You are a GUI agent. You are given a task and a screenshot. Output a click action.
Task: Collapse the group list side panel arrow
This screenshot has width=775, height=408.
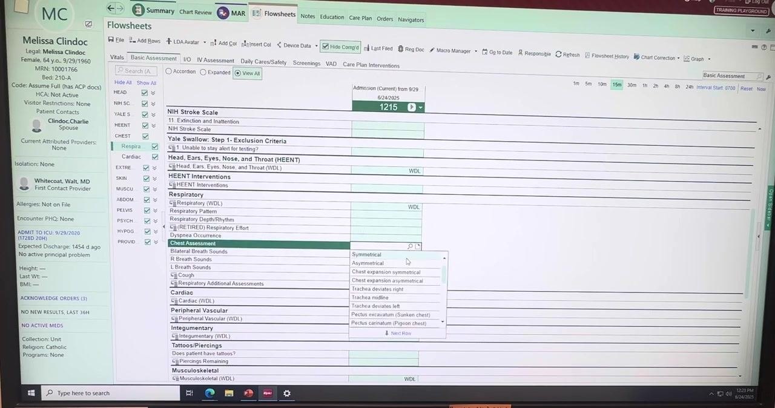point(163,226)
